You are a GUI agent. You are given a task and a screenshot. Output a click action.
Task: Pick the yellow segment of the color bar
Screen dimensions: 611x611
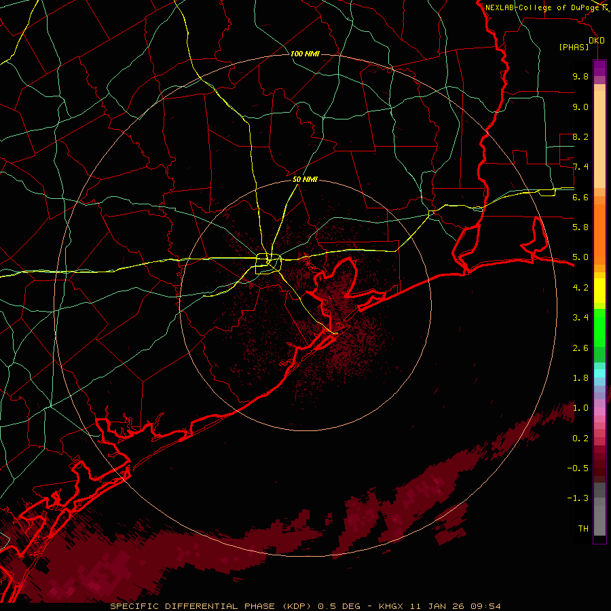click(x=599, y=291)
